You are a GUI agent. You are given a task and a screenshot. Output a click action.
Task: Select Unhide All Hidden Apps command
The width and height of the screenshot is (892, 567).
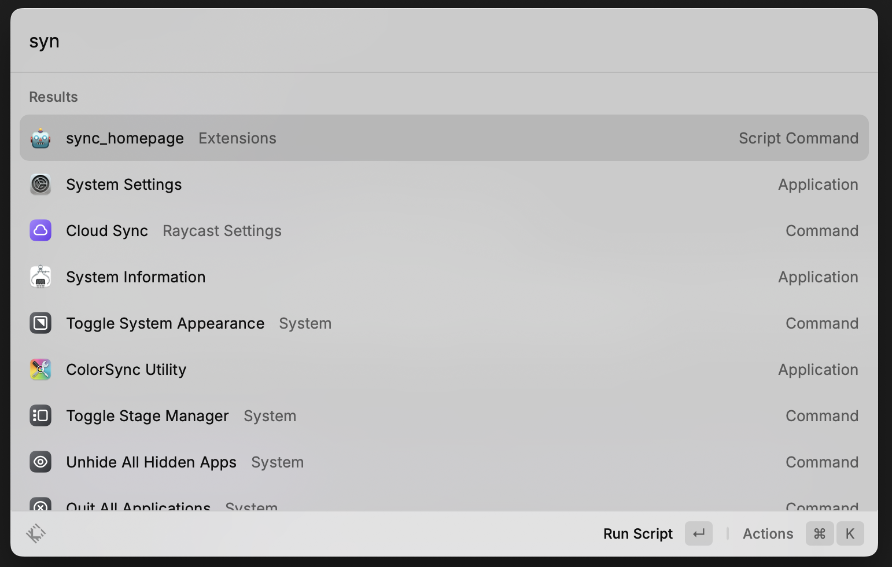tap(444, 462)
